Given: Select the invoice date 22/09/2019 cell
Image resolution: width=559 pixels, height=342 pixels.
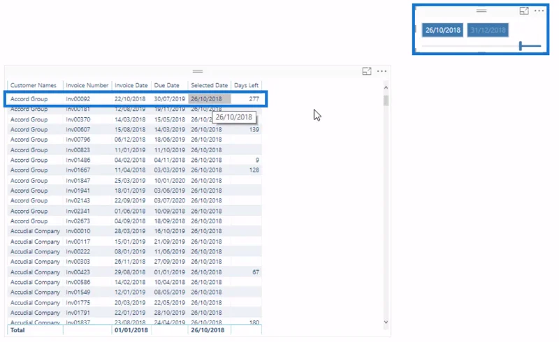Looking at the screenshot, I should (130, 200).
